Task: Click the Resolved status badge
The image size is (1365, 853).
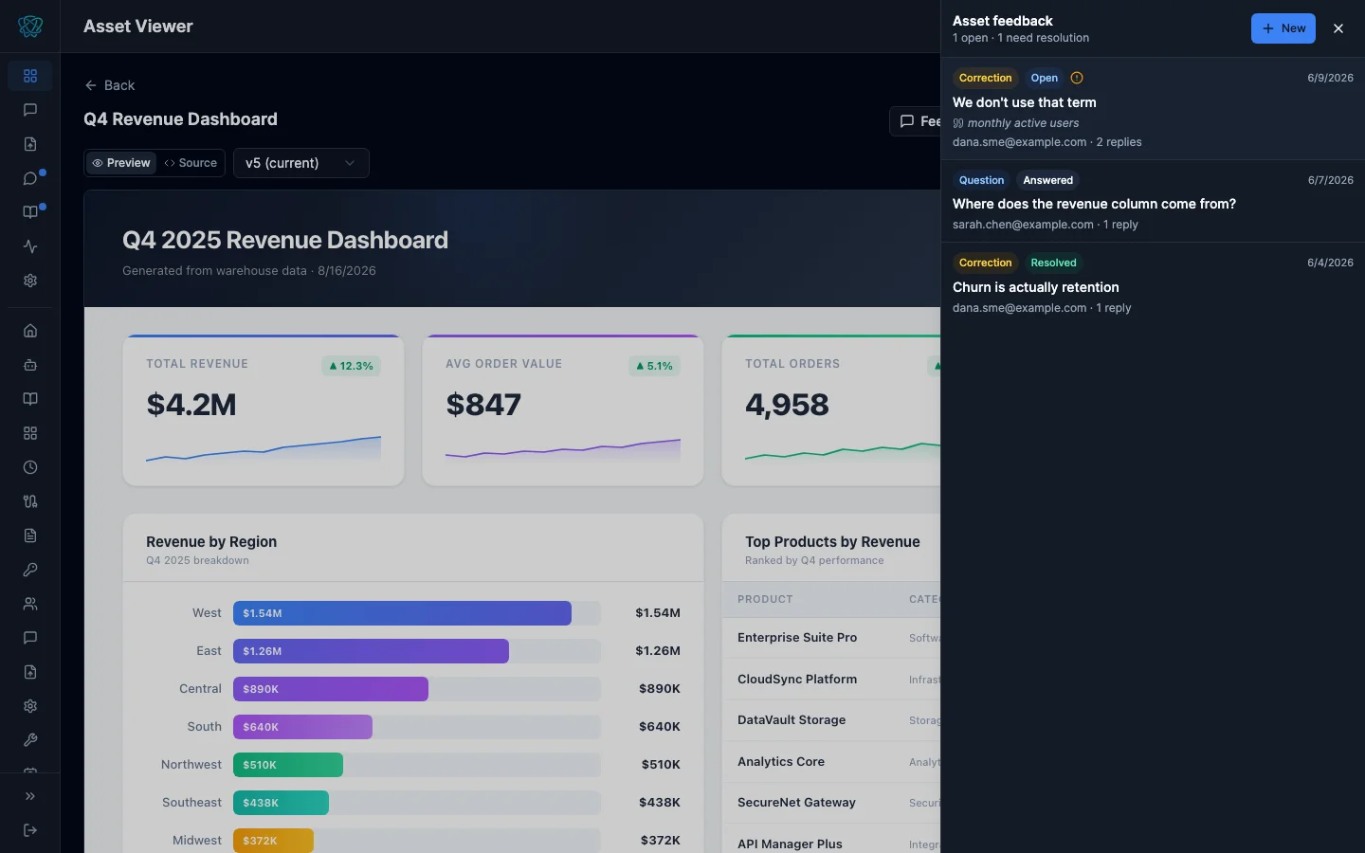Action: coord(1054,263)
